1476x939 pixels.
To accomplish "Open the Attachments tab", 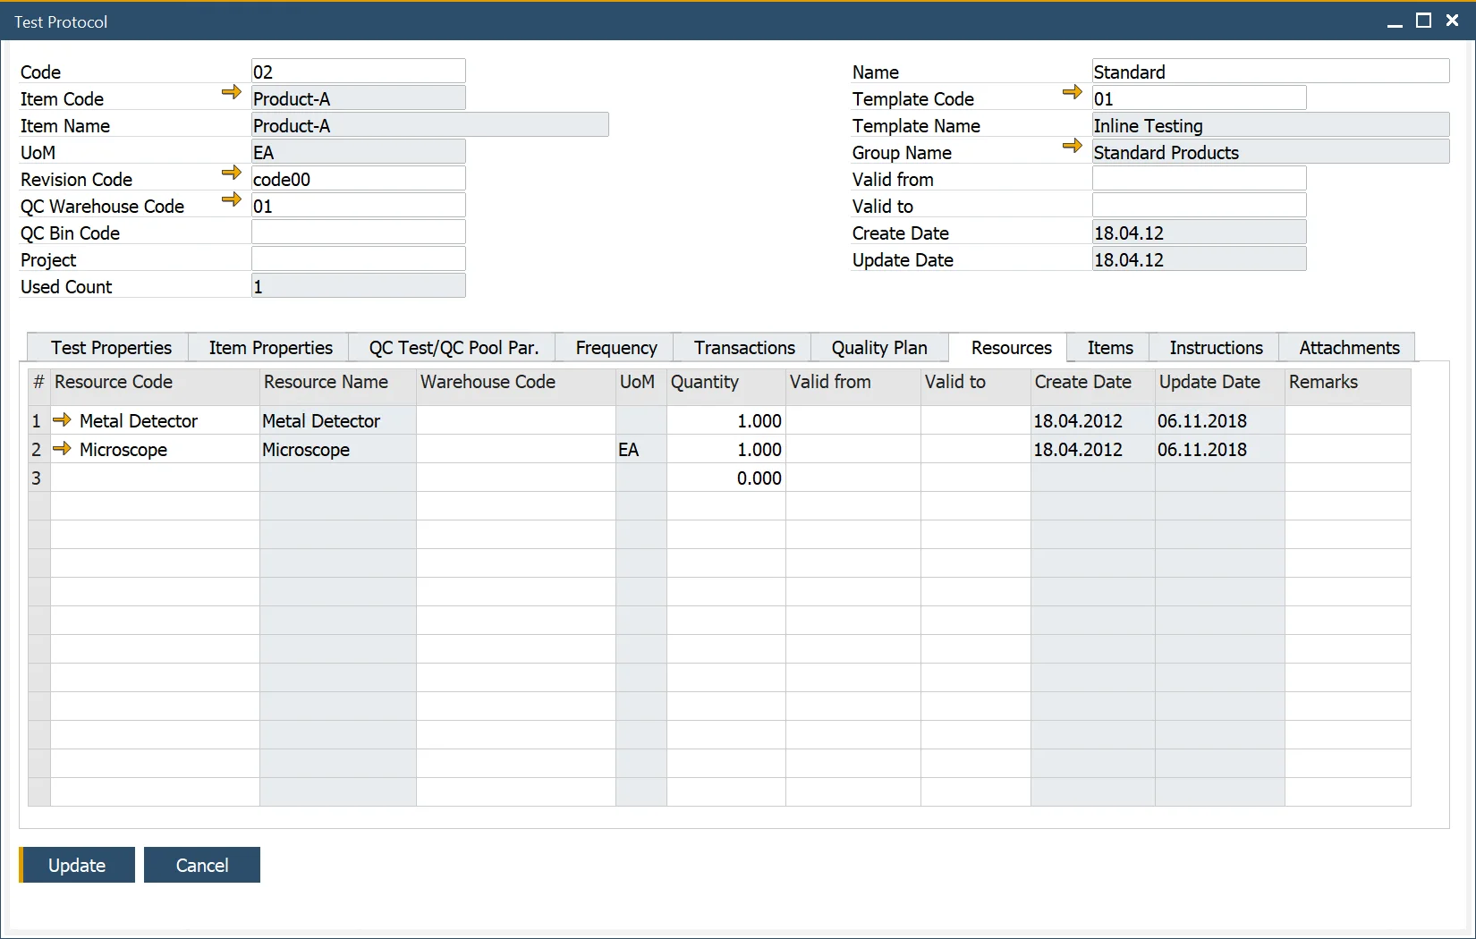I will (1348, 348).
